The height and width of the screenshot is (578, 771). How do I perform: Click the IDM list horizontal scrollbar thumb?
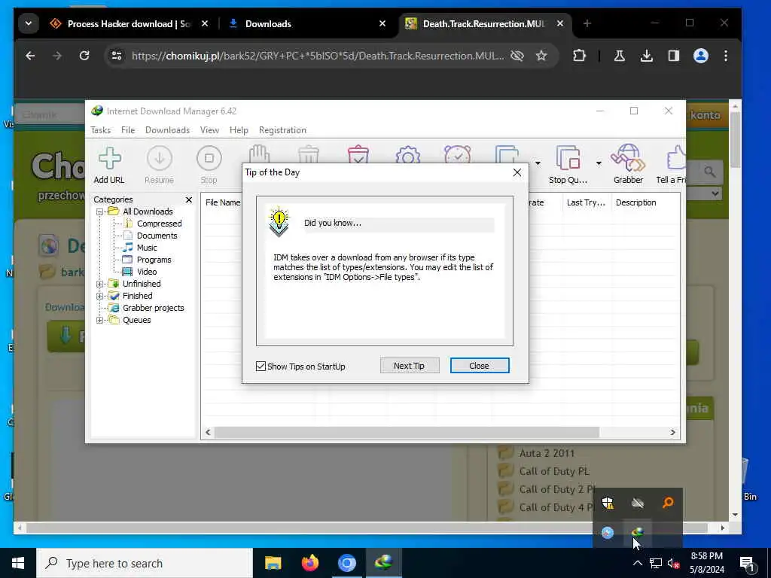pos(407,432)
